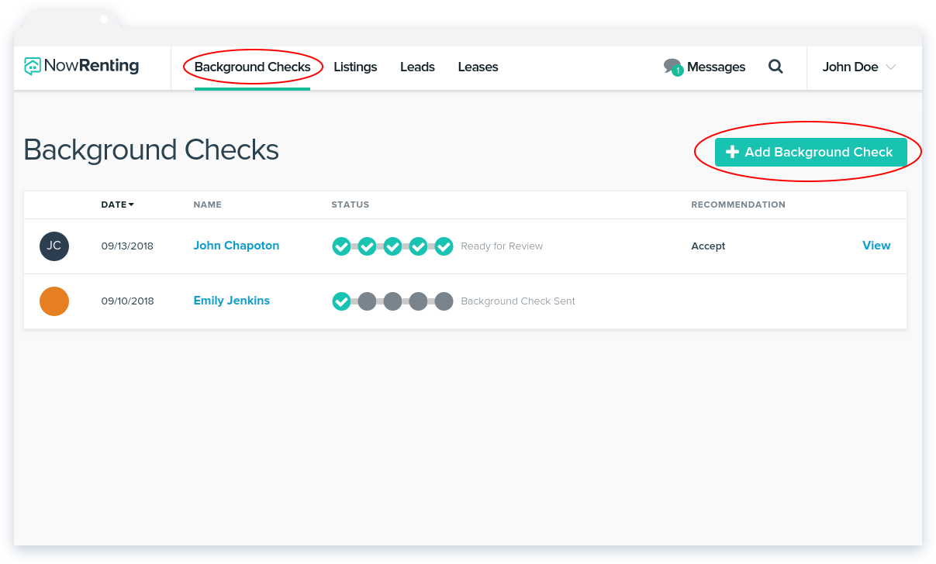Click the Background Check Sent status text
The image size is (936, 564).
518,301
